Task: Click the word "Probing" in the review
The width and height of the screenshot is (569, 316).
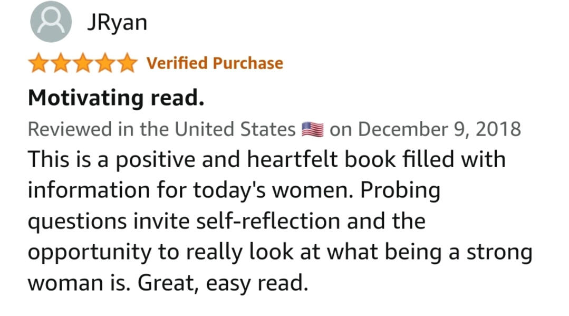Action: (400, 190)
